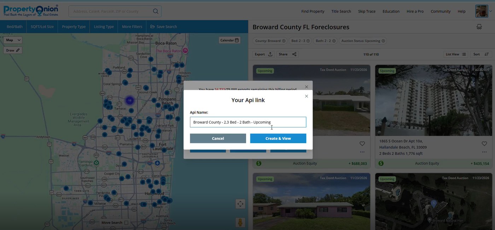
Task: Click the Save Search folder icon
Action: coord(152,26)
